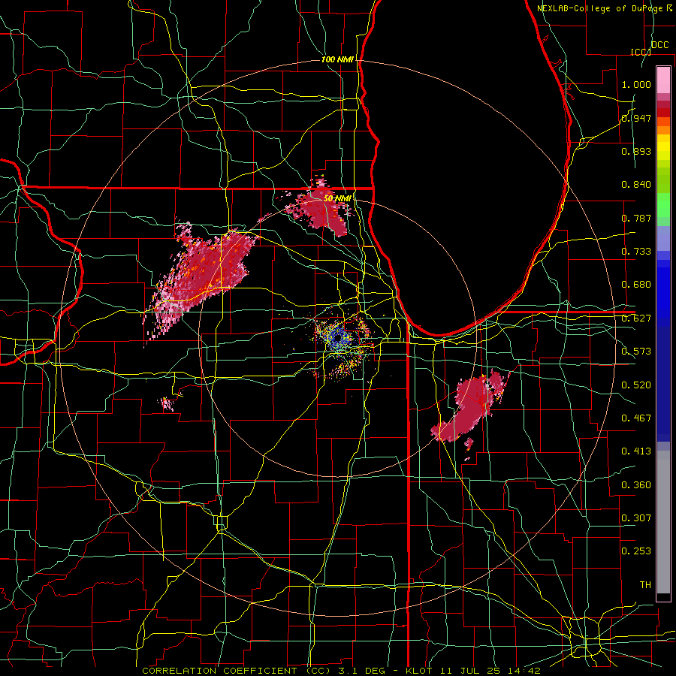The image size is (676, 676).
Task: Click the 100 NMI range ring label
Action: click(x=337, y=59)
